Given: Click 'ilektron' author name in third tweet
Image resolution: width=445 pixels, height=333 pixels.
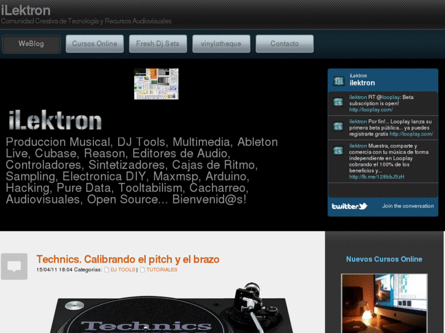Looking at the screenshot, I should (358, 146).
